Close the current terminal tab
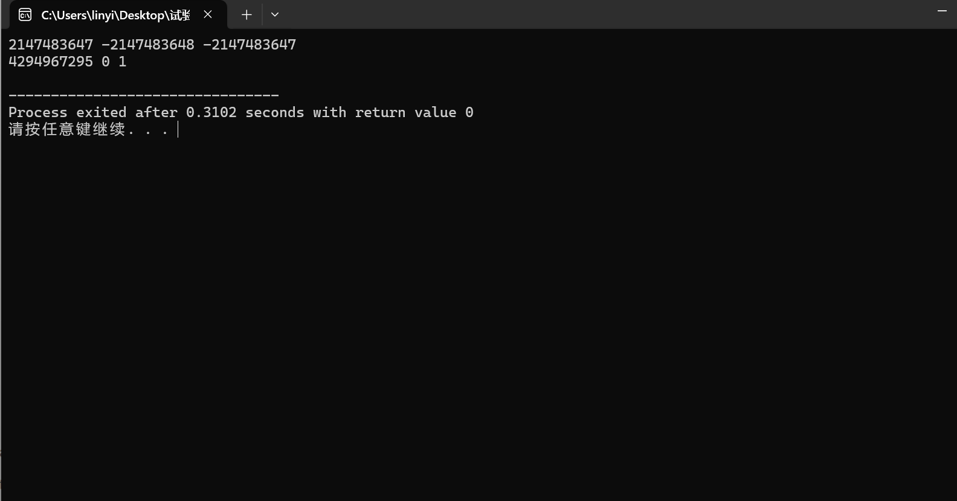Screen dimensions: 957x501 coord(208,14)
